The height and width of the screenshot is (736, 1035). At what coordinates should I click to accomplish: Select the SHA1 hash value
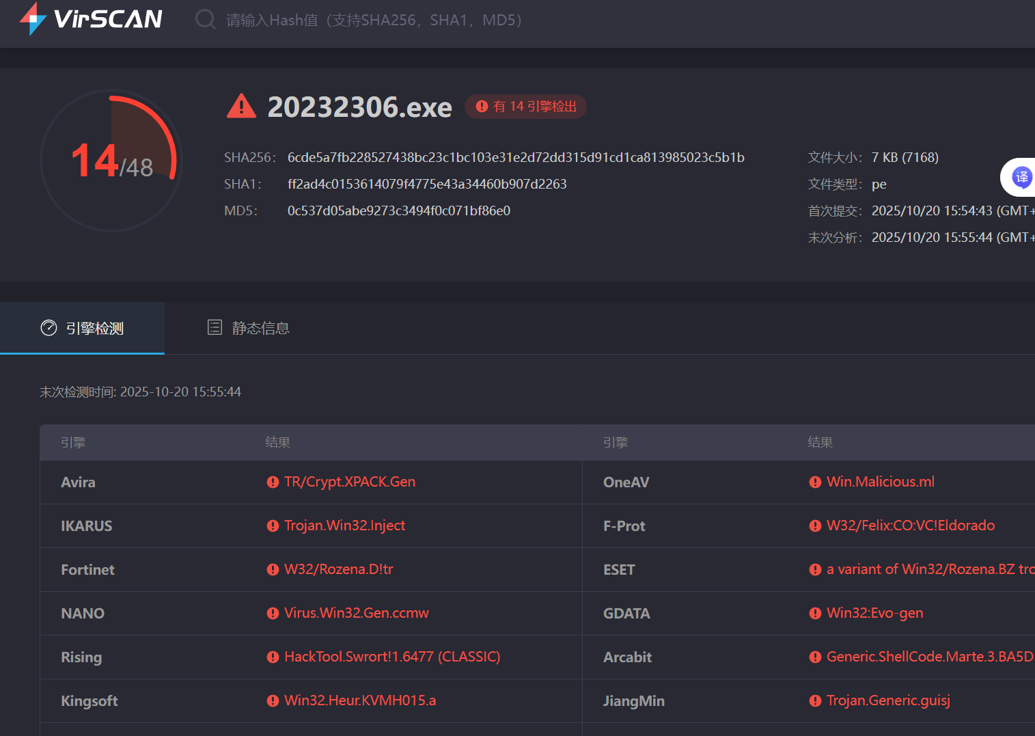pyautogui.click(x=427, y=184)
